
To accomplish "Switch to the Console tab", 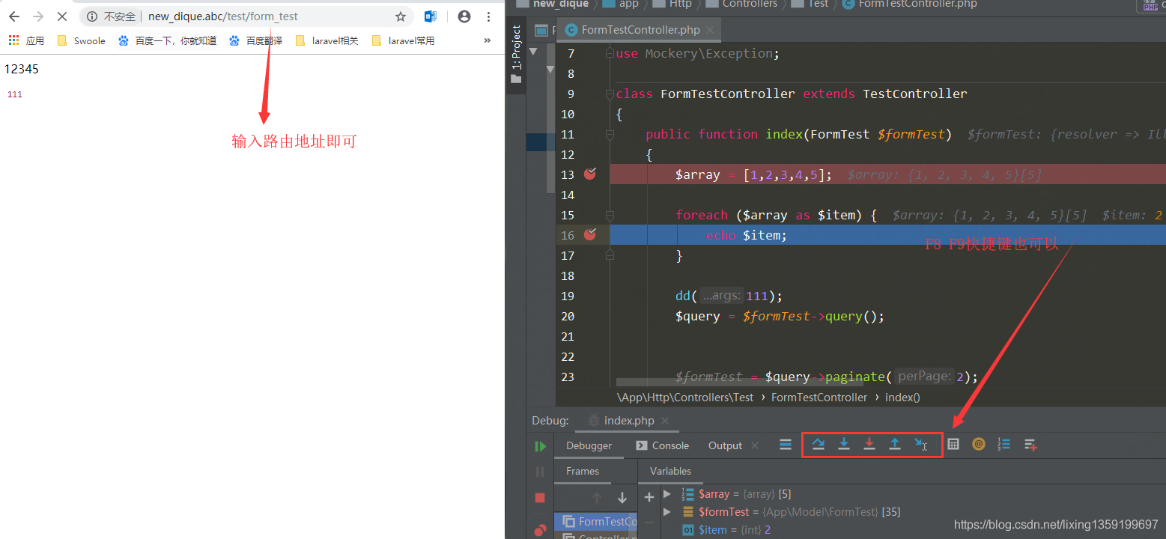I will click(x=662, y=445).
